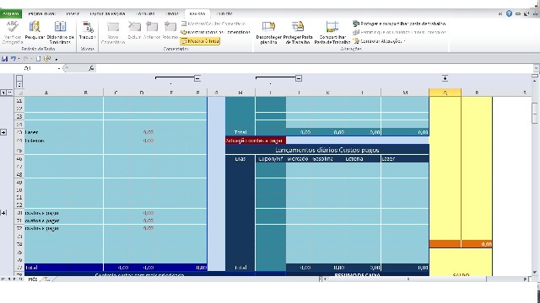Expand the formula bar
This screenshot has height=303, width=540.
click(x=536, y=68)
